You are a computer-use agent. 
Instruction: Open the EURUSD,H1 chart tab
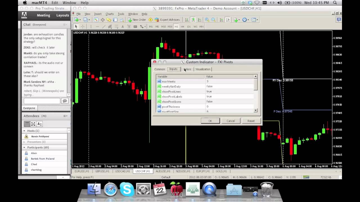coord(82,171)
